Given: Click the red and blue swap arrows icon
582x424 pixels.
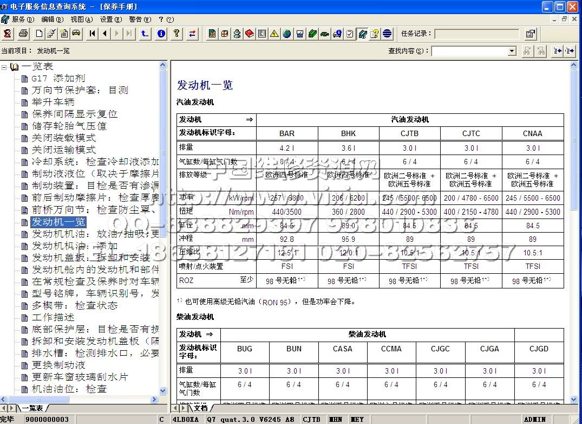Looking at the screenshot, I should coord(192,34).
